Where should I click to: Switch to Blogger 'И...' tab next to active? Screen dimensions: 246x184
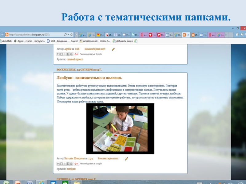[x=195, y=35]
